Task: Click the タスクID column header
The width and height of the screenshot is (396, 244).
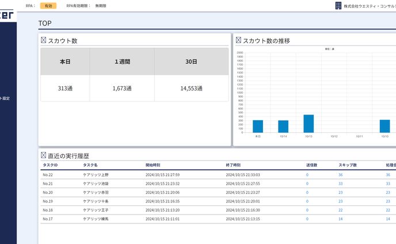Action: tap(50, 165)
